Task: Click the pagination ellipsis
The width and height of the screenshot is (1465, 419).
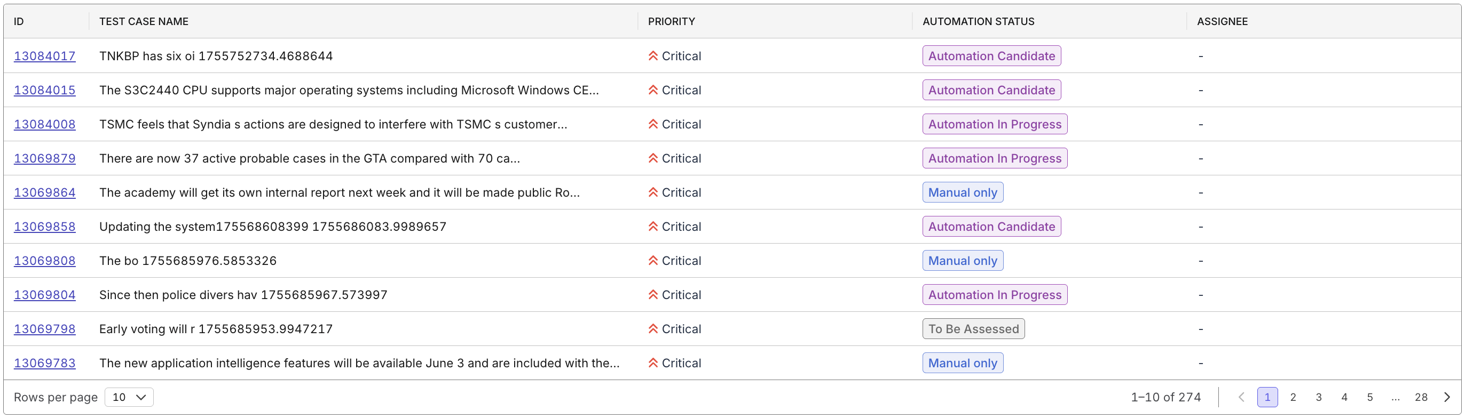Action: click(1395, 398)
